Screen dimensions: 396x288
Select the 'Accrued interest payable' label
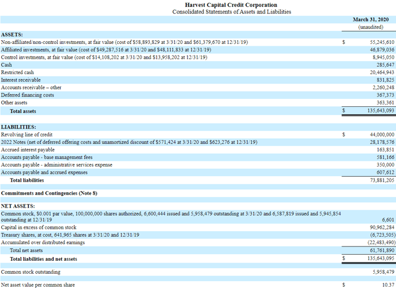pyautogui.click(x=27, y=150)
